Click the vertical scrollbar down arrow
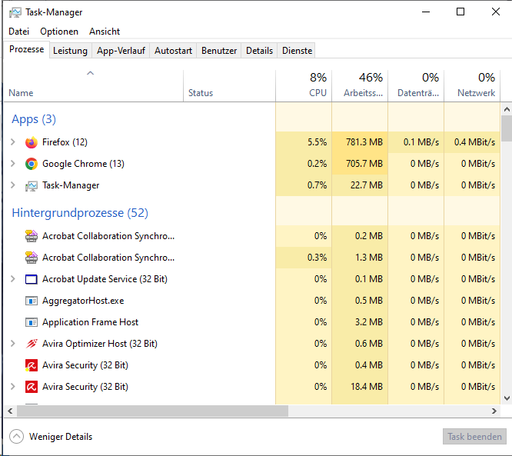512x456 pixels. (506, 398)
